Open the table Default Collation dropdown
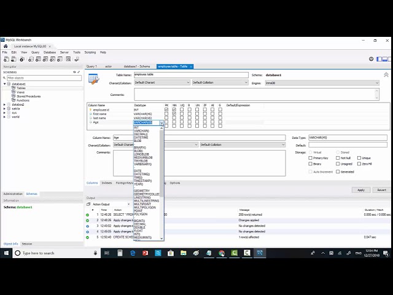The width and height of the screenshot is (393, 295). pyautogui.click(x=220, y=82)
